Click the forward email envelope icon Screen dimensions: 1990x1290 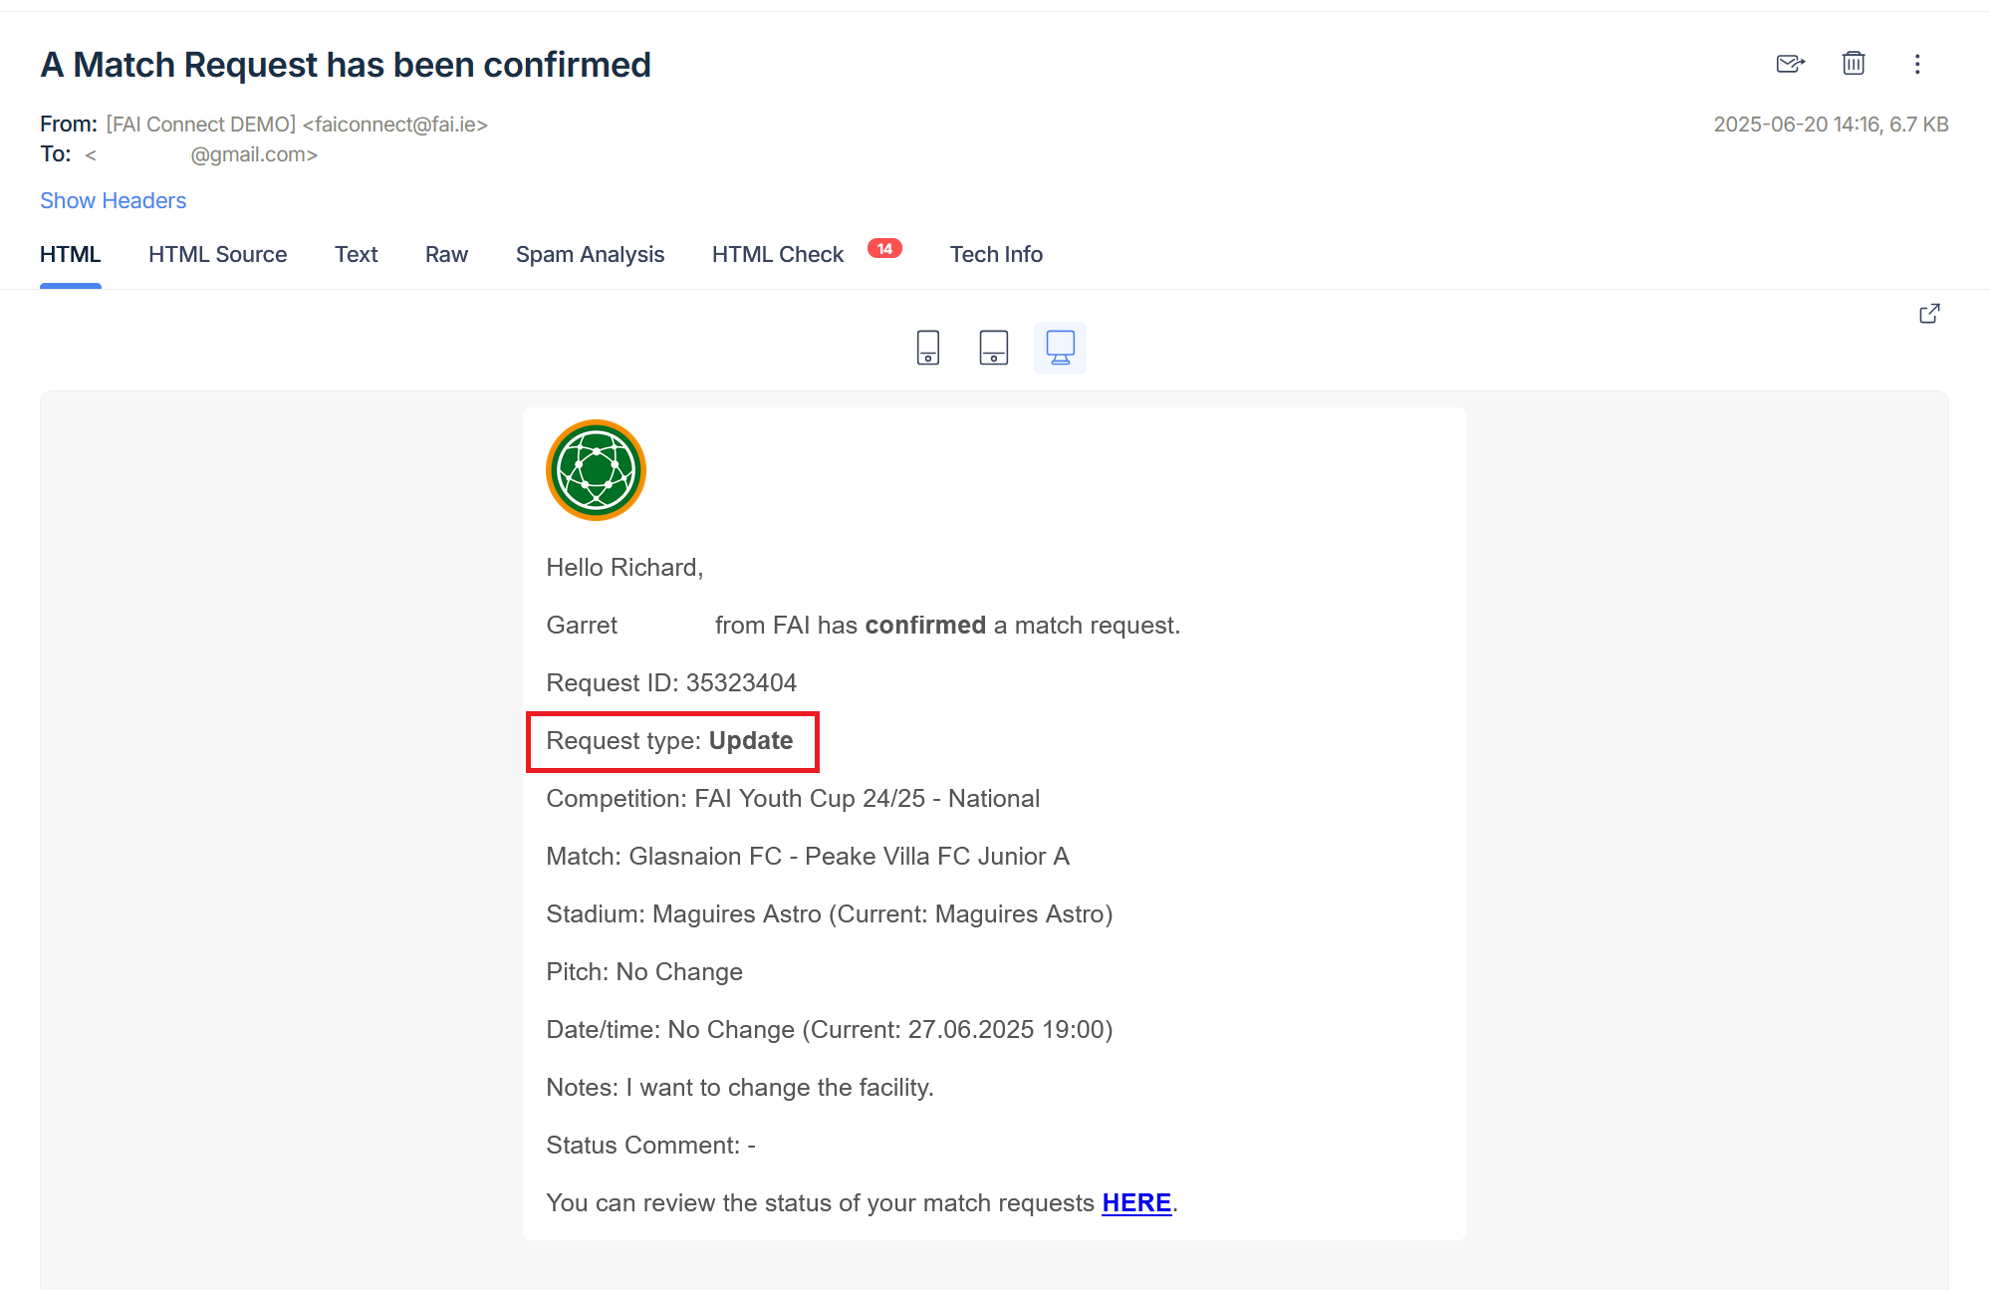pyautogui.click(x=1790, y=65)
